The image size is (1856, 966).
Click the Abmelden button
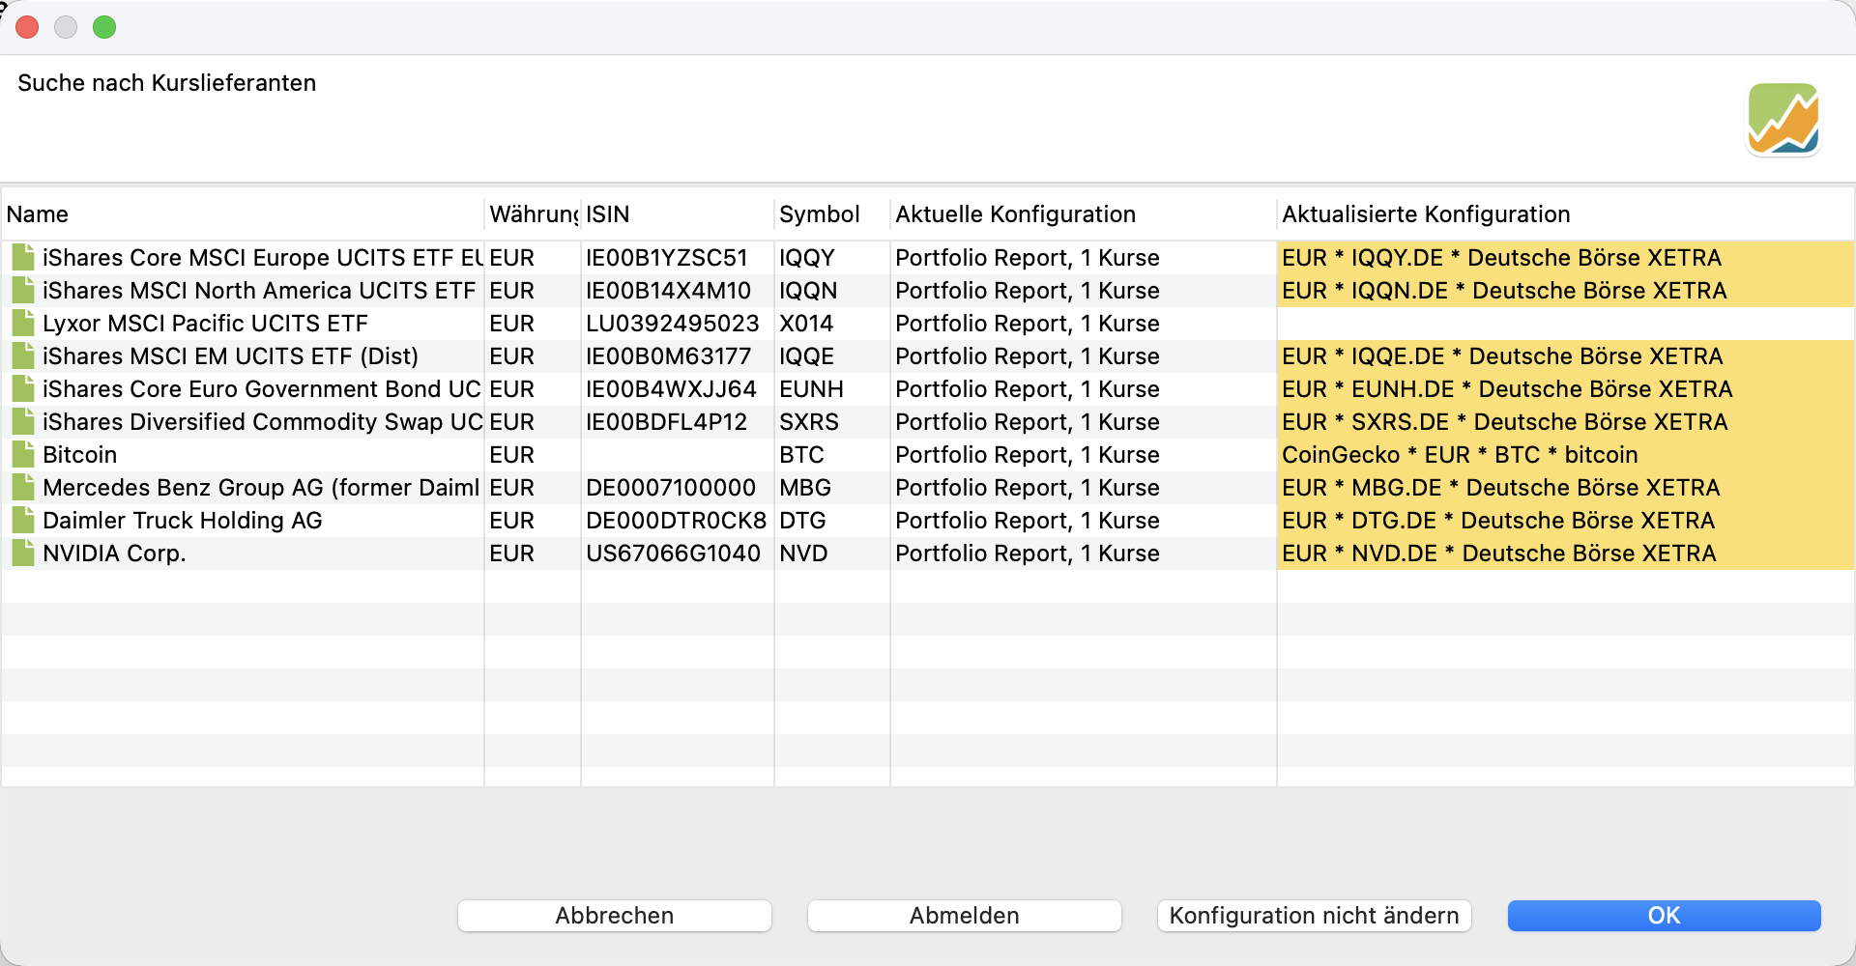[x=964, y=915]
